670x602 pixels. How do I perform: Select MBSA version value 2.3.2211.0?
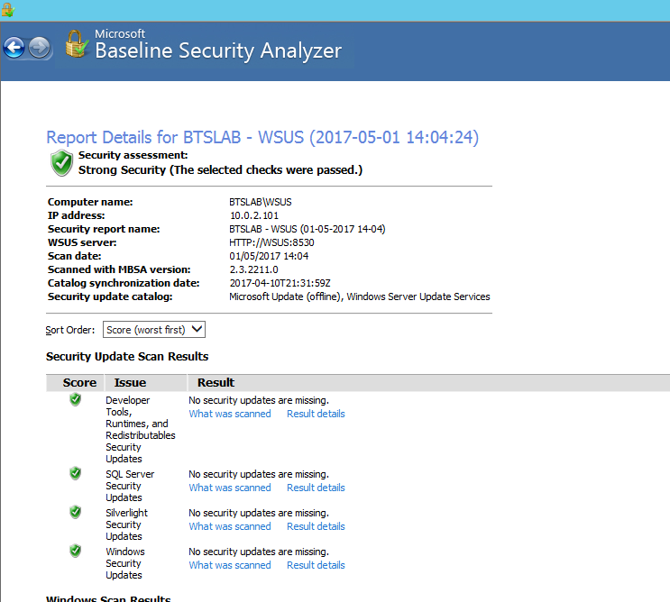pyautogui.click(x=253, y=269)
